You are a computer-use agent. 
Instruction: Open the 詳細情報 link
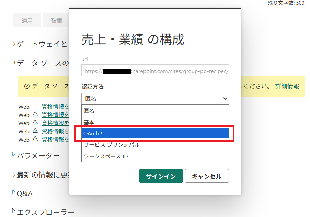click(x=286, y=86)
